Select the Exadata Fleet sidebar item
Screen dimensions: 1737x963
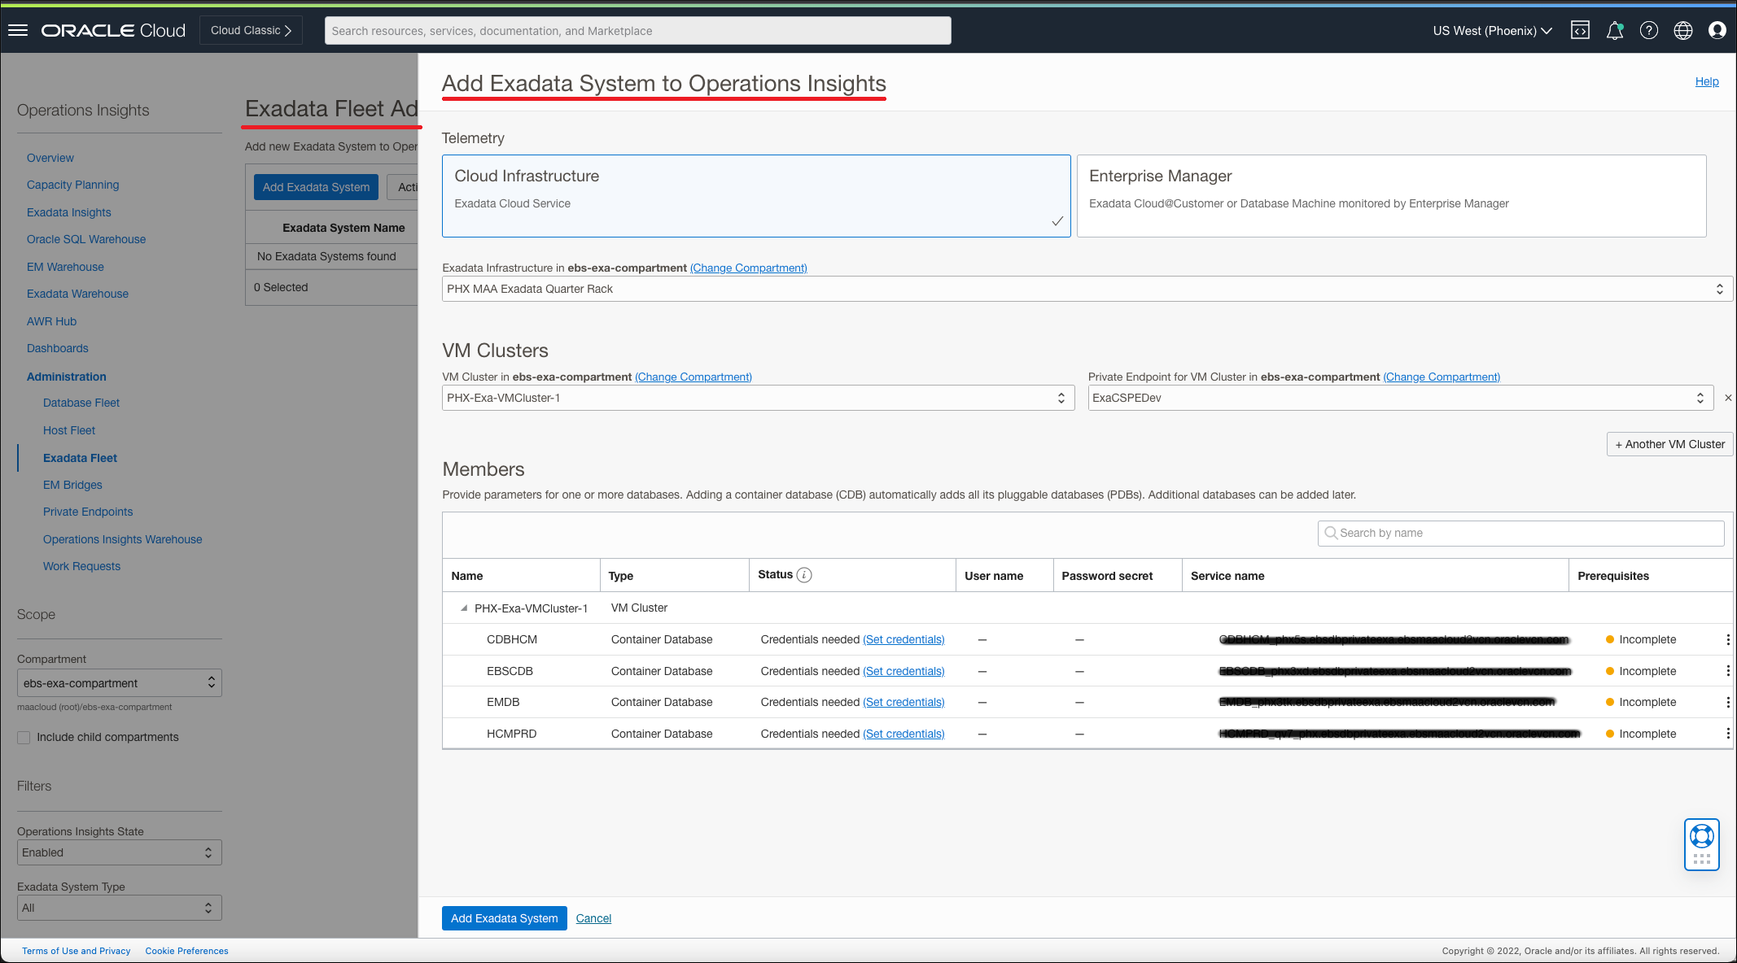click(x=80, y=458)
